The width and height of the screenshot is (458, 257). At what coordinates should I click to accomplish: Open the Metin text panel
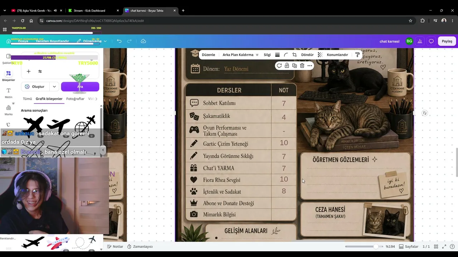[x=9, y=93]
